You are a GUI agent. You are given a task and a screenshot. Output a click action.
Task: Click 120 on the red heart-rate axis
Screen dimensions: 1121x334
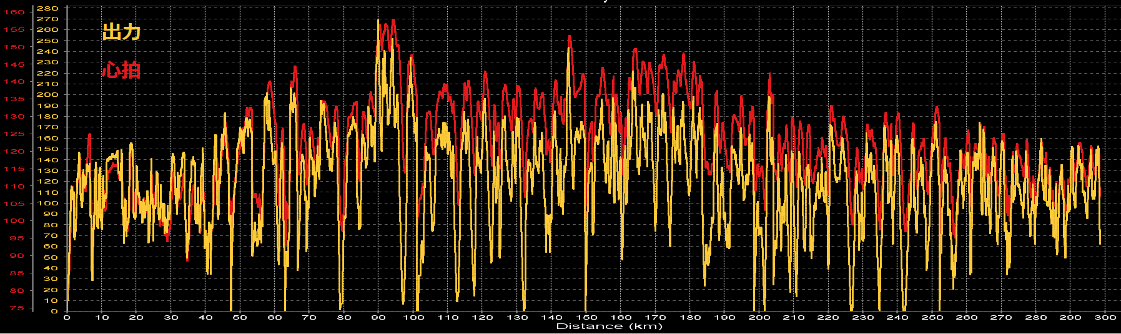coord(14,151)
